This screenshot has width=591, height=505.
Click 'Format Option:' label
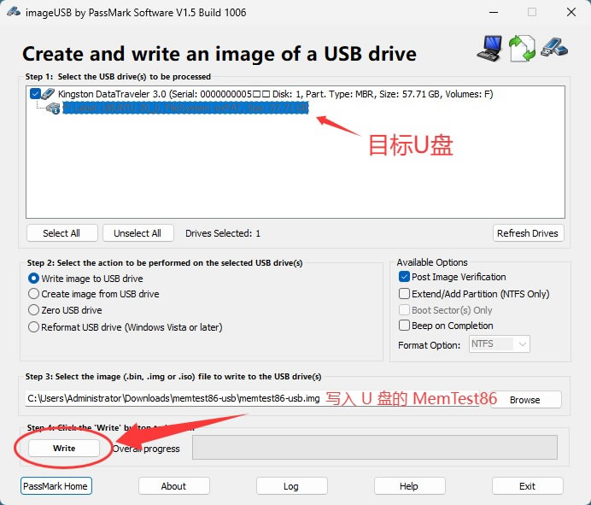point(429,345)
